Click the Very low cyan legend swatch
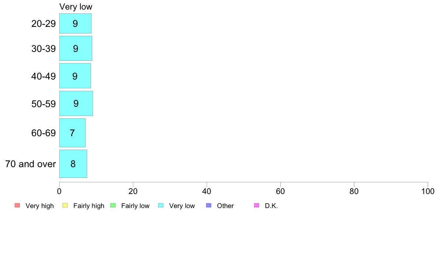 pyautogui.click(x=161, y=205)
